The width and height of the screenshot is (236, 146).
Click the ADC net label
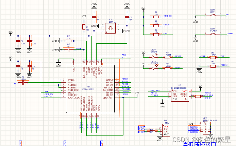47,91
